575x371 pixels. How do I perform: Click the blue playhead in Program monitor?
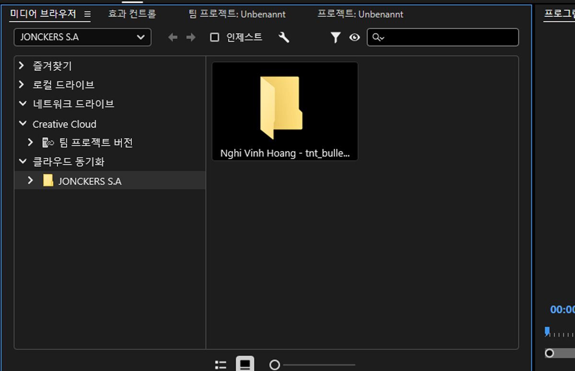pyautogui.click(x=547, y=331)
